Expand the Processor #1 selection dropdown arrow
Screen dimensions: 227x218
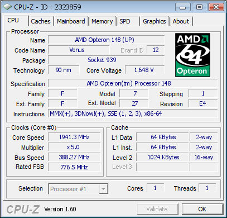point(103,189)
